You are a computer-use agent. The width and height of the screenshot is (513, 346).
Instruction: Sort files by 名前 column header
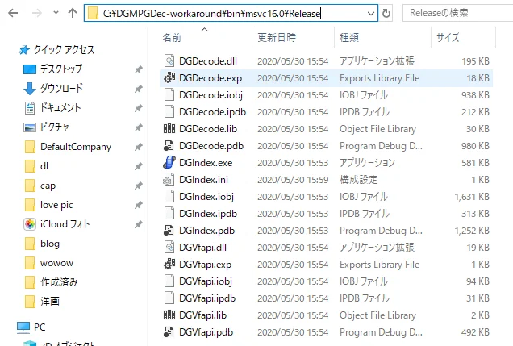coord(172,37)
